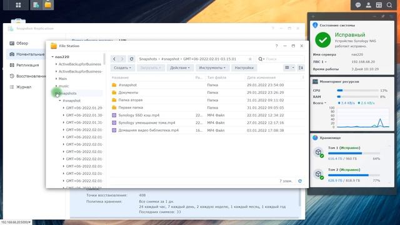This screenshot has width=400, height=225.
Task: Open Инструменты dropdown menu
Action: [x=212, y=68]
